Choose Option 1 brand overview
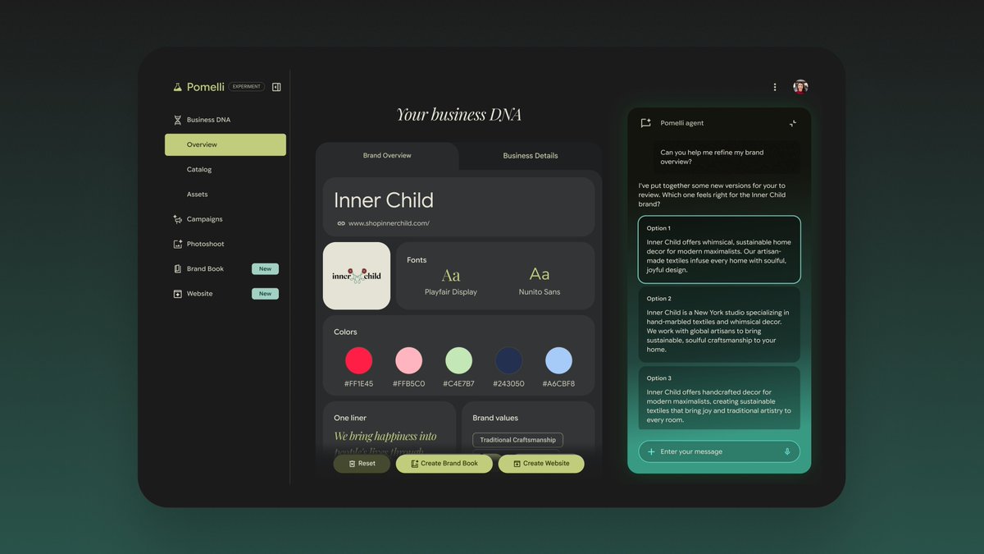Image resolution: width=984 pixels, height=554 pixels. (x=719, y=250)
